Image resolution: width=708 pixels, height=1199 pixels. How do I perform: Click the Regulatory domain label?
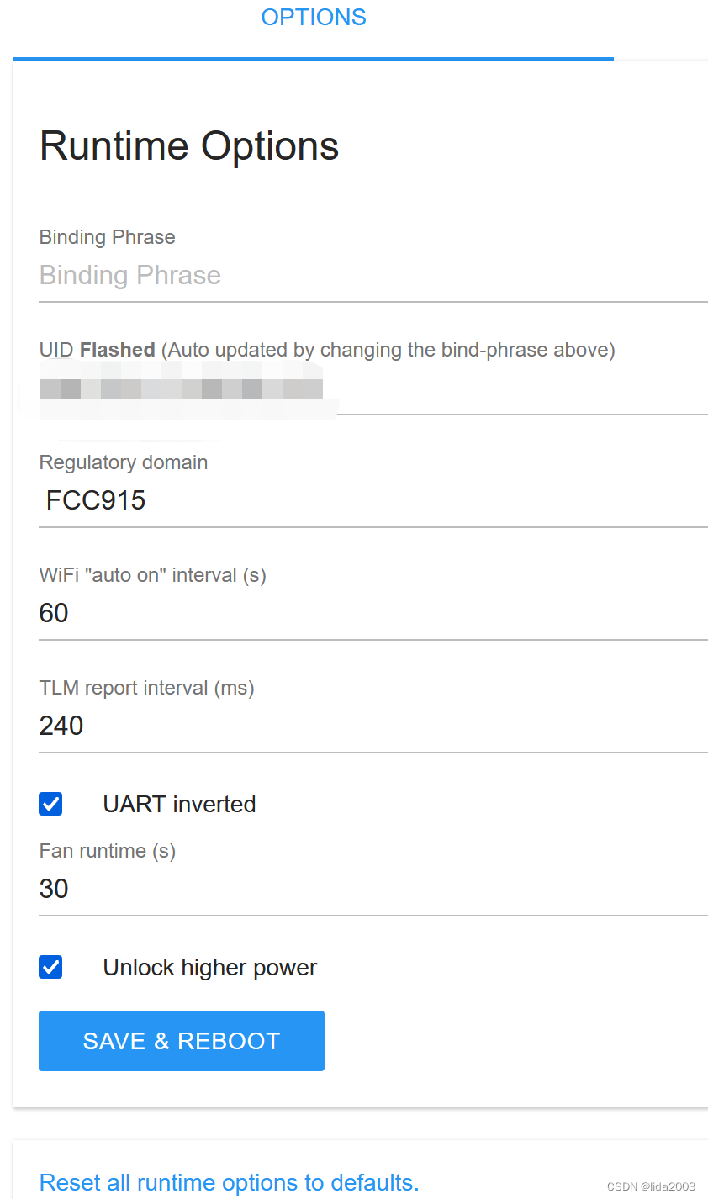pyautogui.click(x=123, y=462)
